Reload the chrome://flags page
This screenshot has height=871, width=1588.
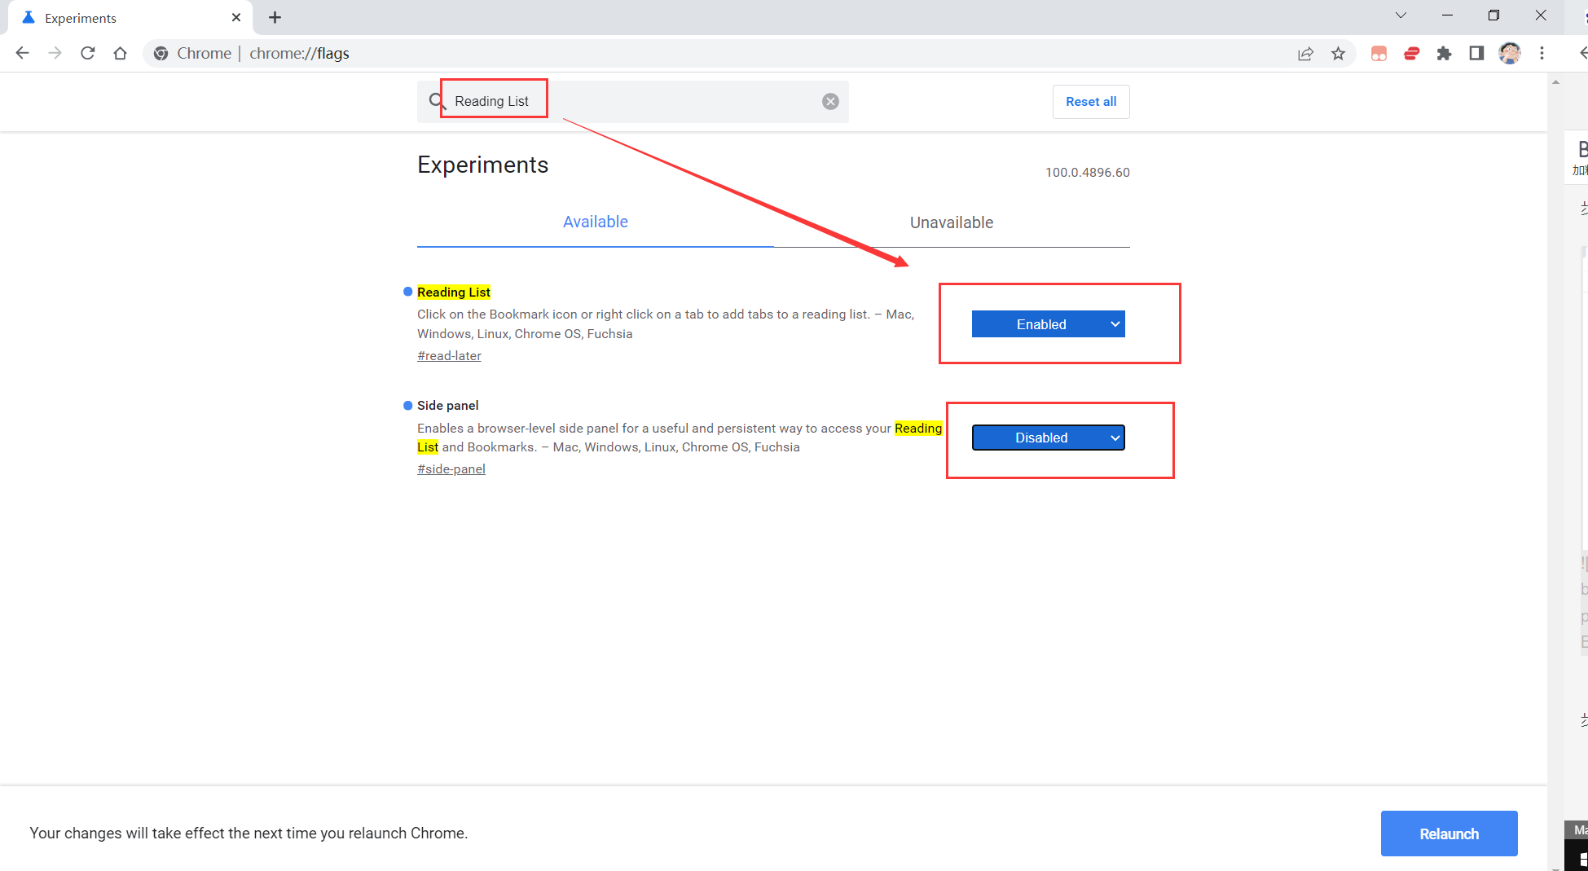(x=87, y=53)
